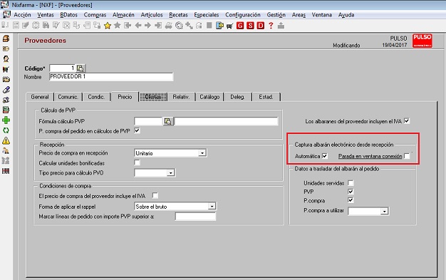Click the phone with envelope message icon

pos(219,26)
